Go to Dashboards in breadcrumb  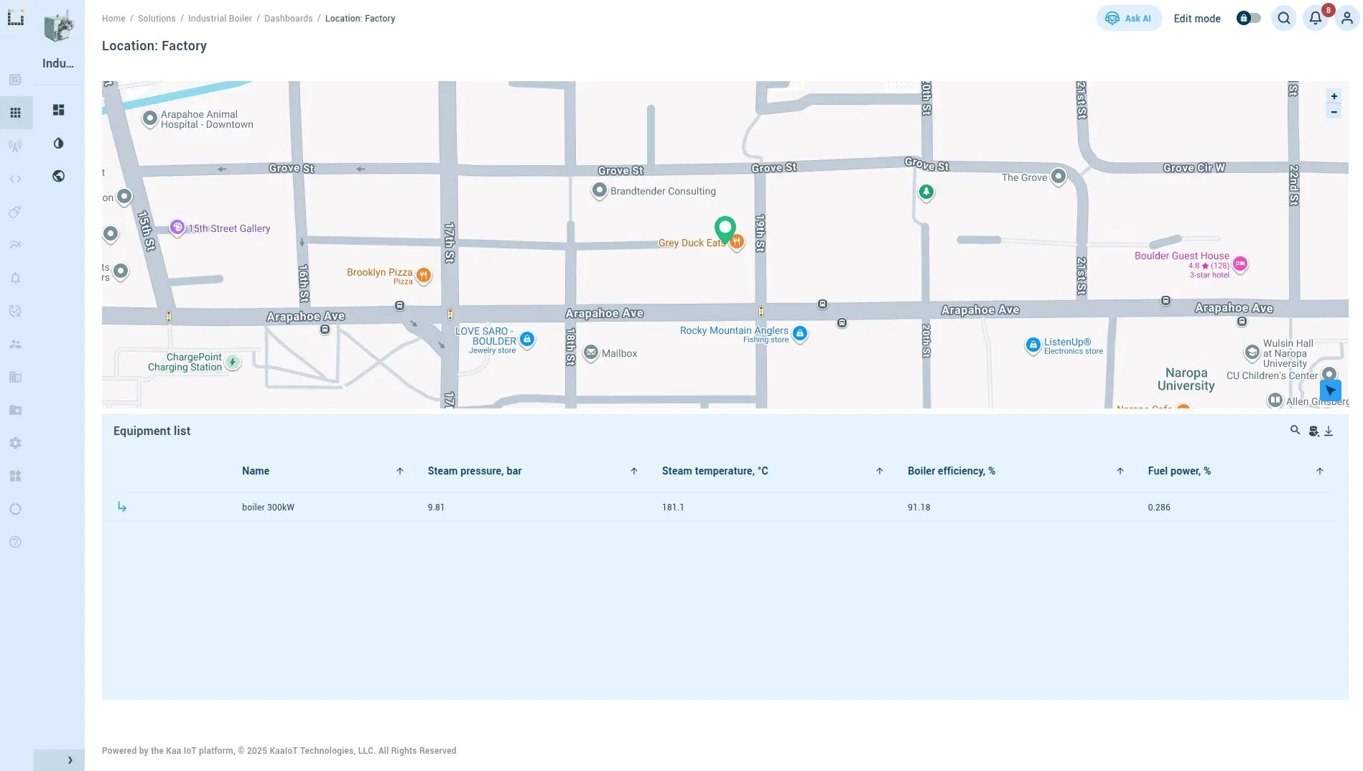point(288,19)
